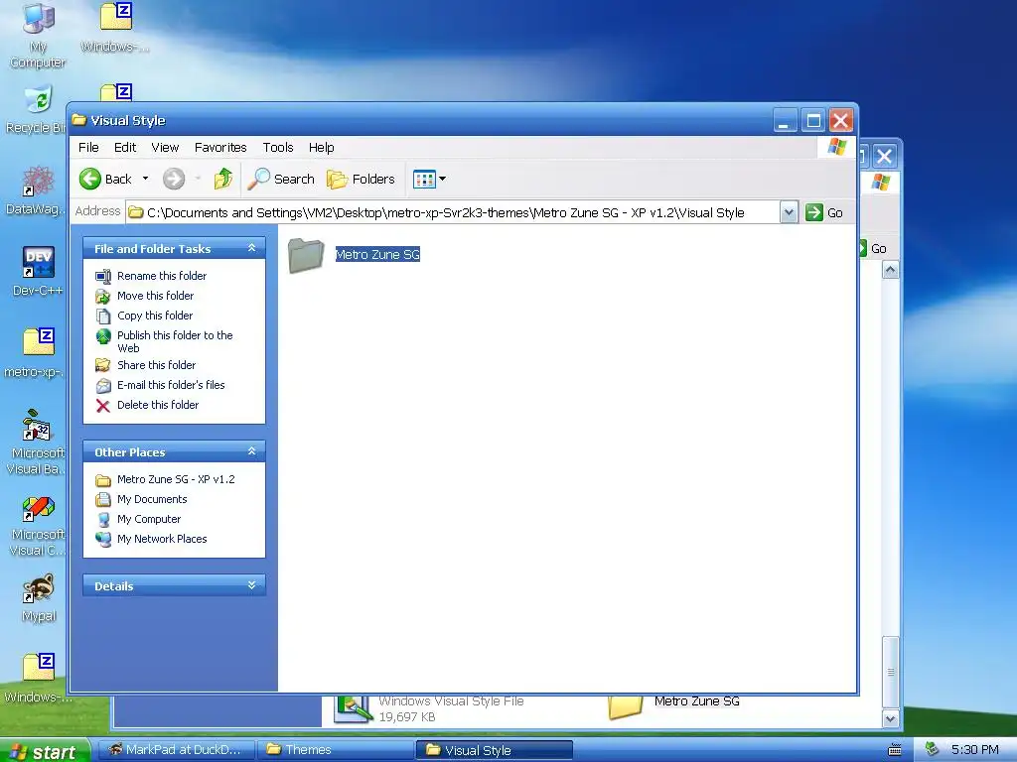Image resolution: width=1017 pixels, height=762 pixels.
Task: Go up one folder level
Action: click(x=223, y=179)
